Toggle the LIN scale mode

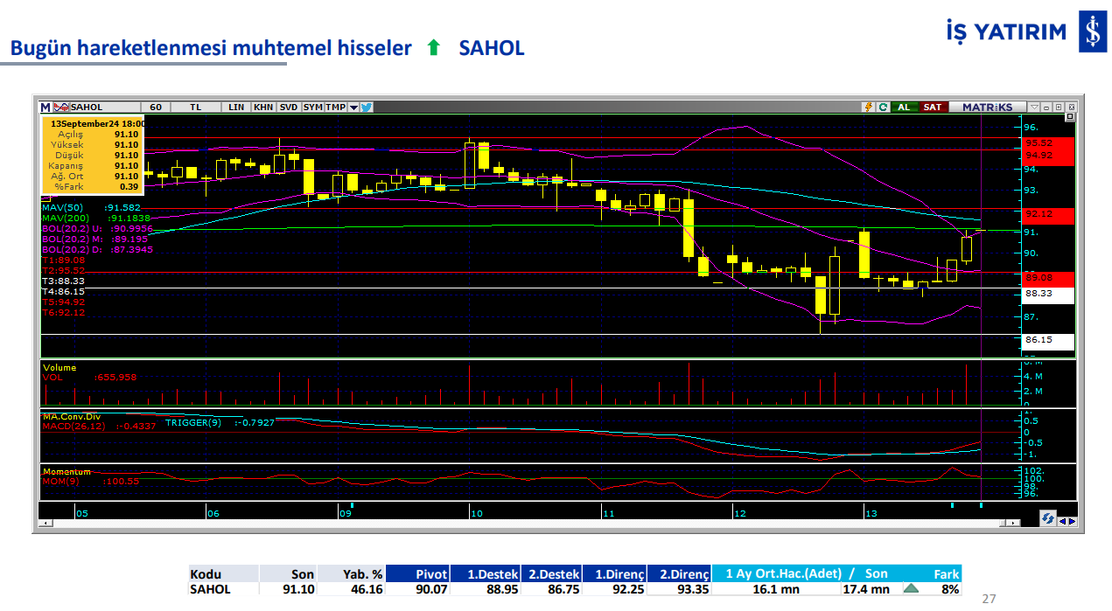coord(236,108)
